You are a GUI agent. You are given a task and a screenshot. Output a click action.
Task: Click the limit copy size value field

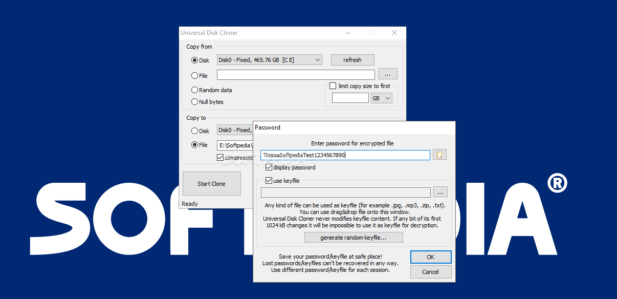click(x=350, y=98)
